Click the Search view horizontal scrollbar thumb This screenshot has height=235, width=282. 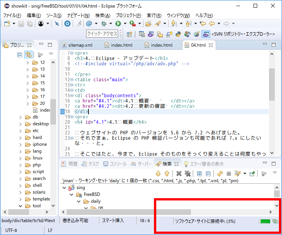(x=128, y=212)
